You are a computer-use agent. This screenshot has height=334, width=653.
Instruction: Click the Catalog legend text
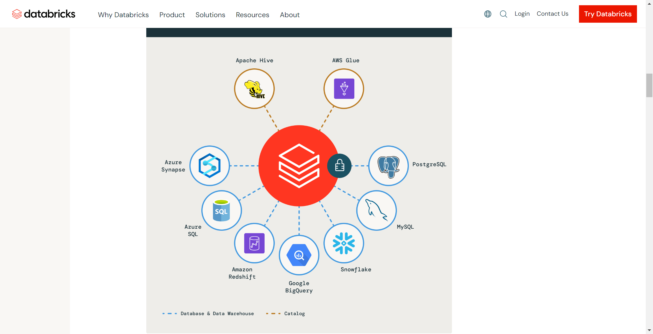pyautogui.click(x=295, y=314)
